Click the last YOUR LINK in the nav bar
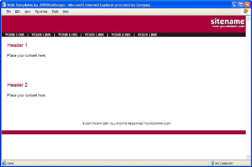Image resolution: width=252 pixels, height=167 pixels. (147, 35)
